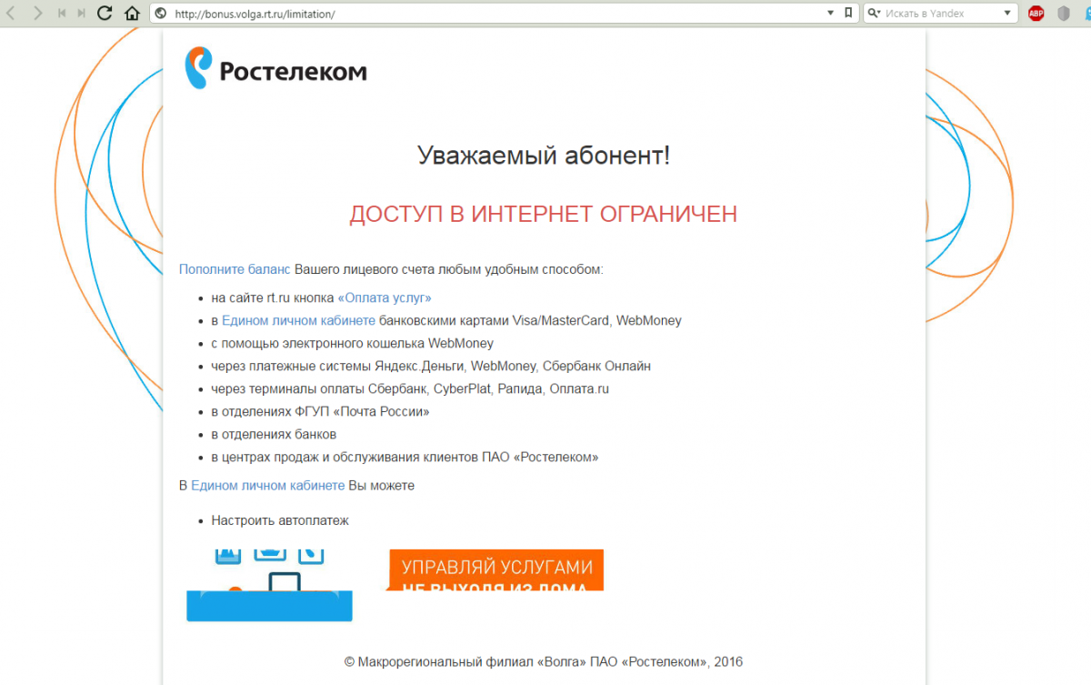This screenshot has height=685, width=1091.
Task: Click the globe site info icon
Action: coord(161,13)
